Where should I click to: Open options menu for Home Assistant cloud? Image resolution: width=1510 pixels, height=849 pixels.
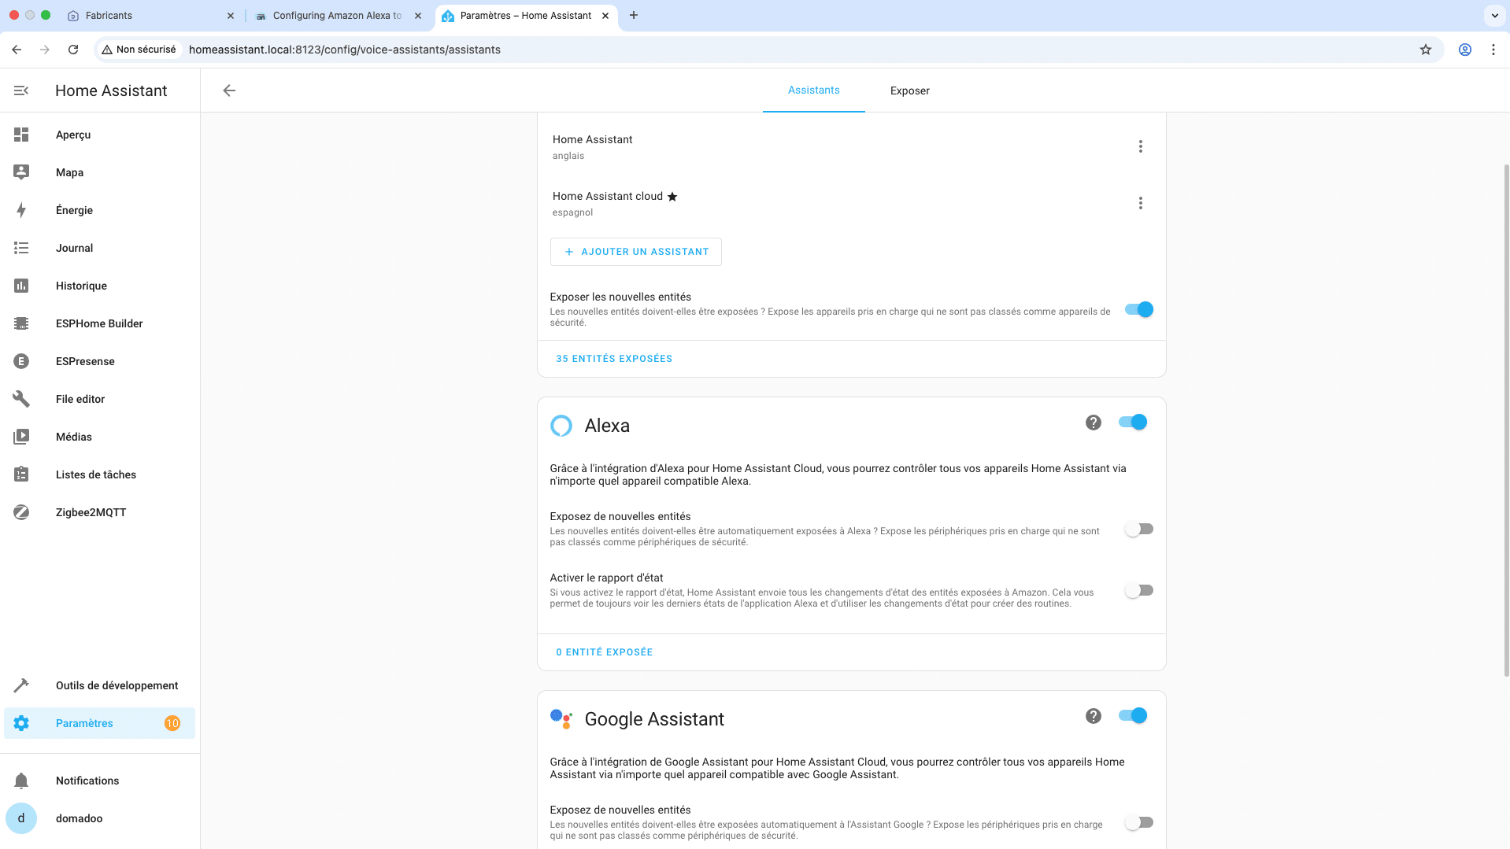tap(1140, 203)
